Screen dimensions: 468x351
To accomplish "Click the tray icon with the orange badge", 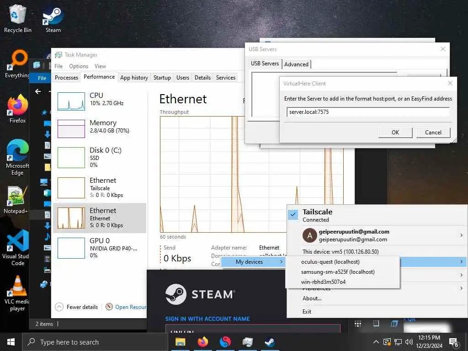I will pyautogui.click(x=387, y=342).
